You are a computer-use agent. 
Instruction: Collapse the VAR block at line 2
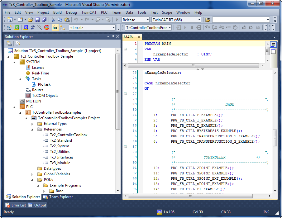126,49
